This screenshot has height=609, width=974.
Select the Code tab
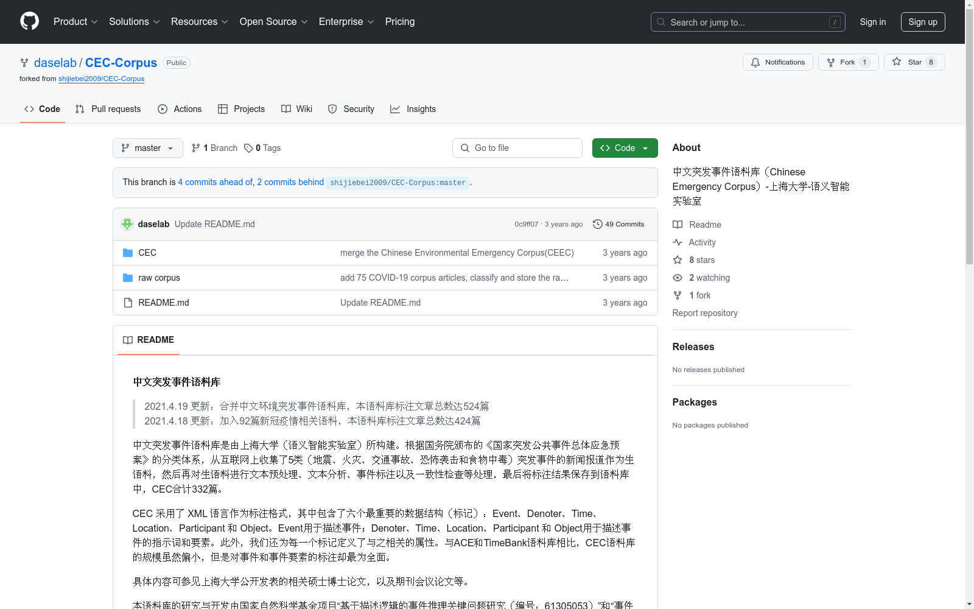(42, 109)
